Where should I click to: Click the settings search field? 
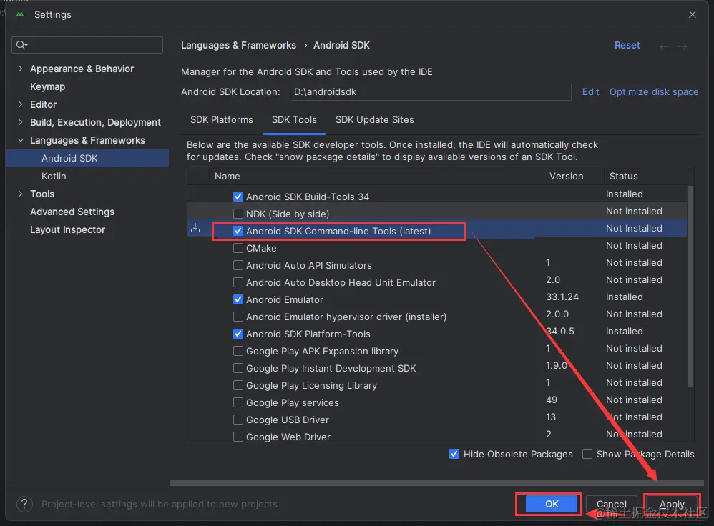click(87, 45)
